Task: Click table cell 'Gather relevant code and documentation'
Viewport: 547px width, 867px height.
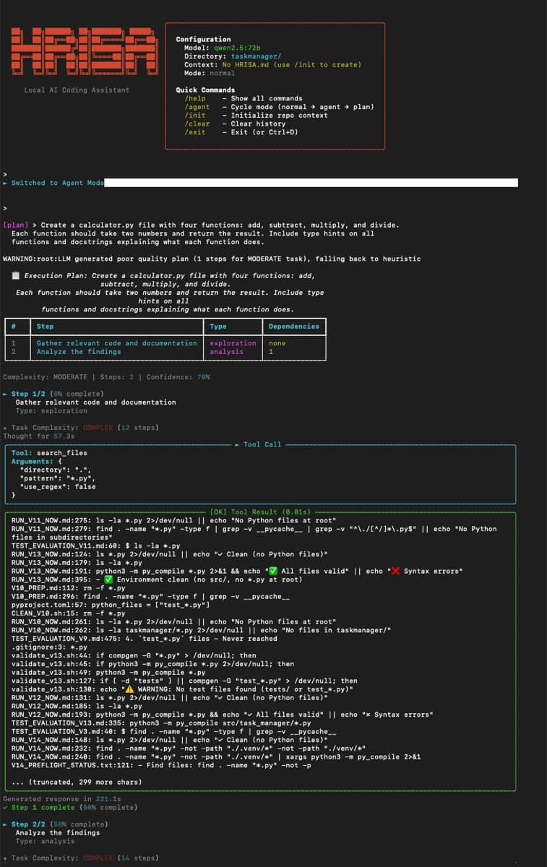Action: point(117,343)
